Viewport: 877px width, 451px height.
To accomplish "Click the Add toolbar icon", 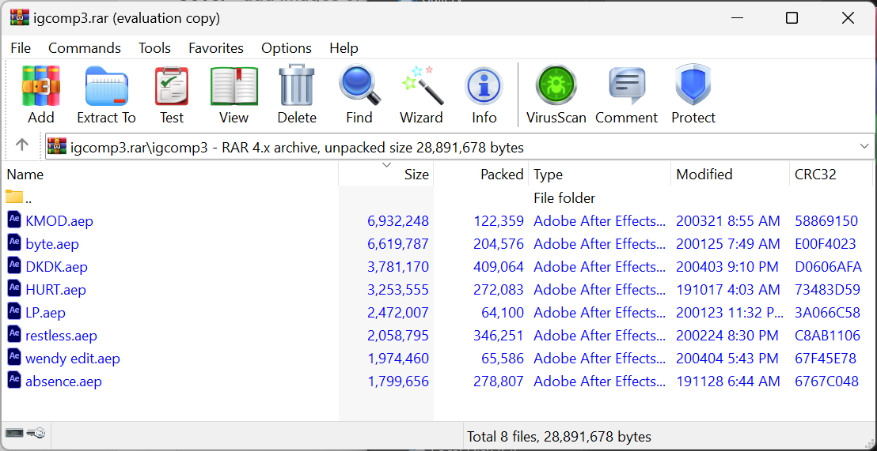I will (41, 86).
